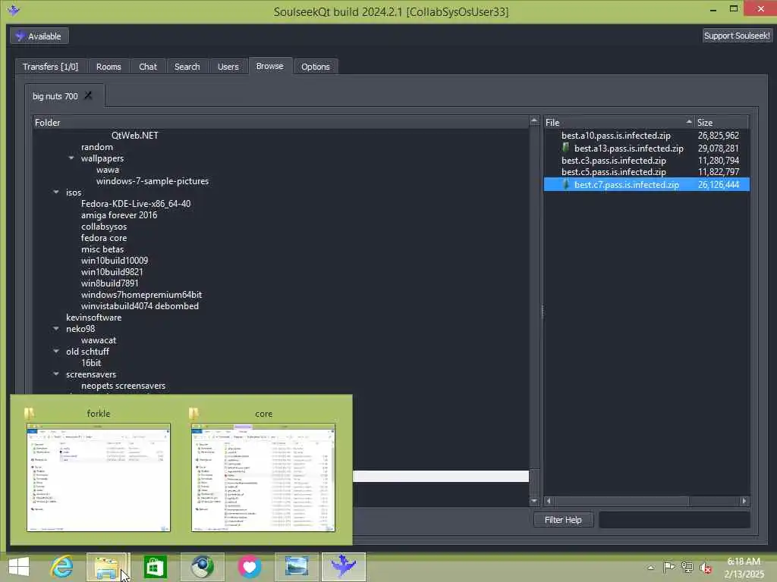Viewport: 777px width, 582px height.
Task: Open Internet Explorer from the taskbar
Action: [x=62, y=567]
